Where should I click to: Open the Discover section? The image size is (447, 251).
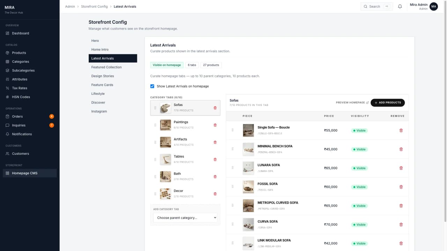[113, 102]
